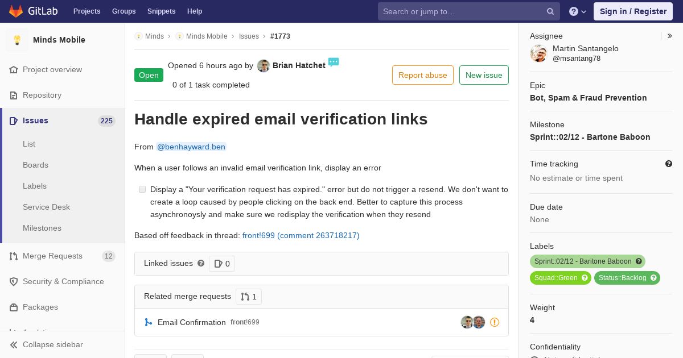Click the Merge Requests icon
683x358 pixels.
pyautogui.click(x=14, y=256)
